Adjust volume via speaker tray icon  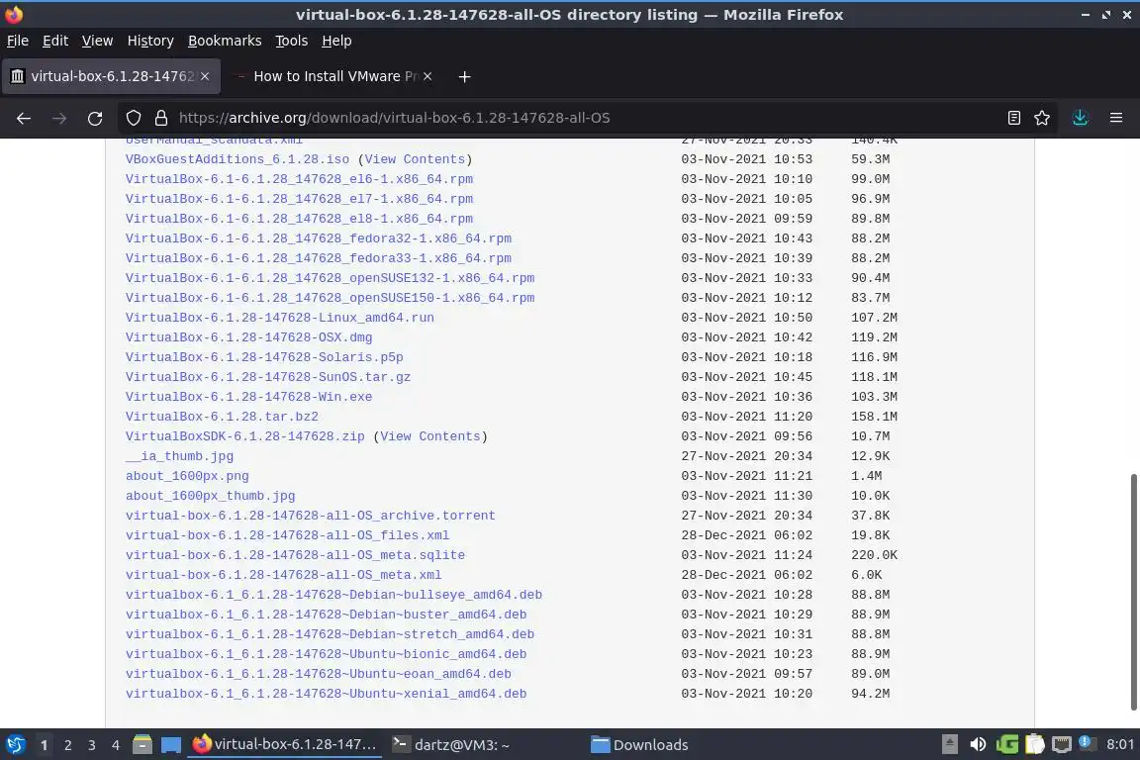(978, 744)
